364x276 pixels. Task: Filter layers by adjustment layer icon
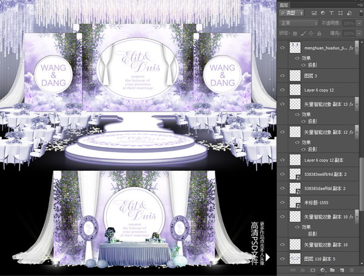click(323, 13)
